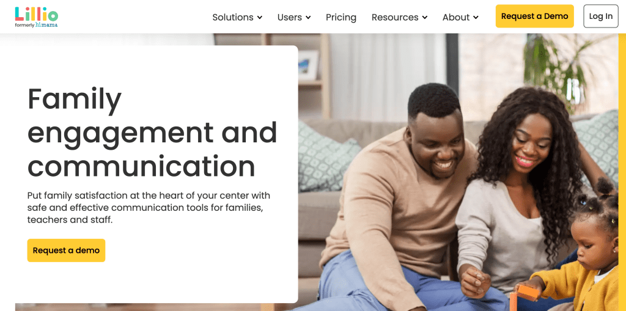Expand the Resources chevron arrow
The width and height of the screenshot is (626, 311).
[x=425, y=18]
